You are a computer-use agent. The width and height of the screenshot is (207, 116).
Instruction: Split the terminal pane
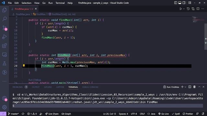click(x=190, y=87)
